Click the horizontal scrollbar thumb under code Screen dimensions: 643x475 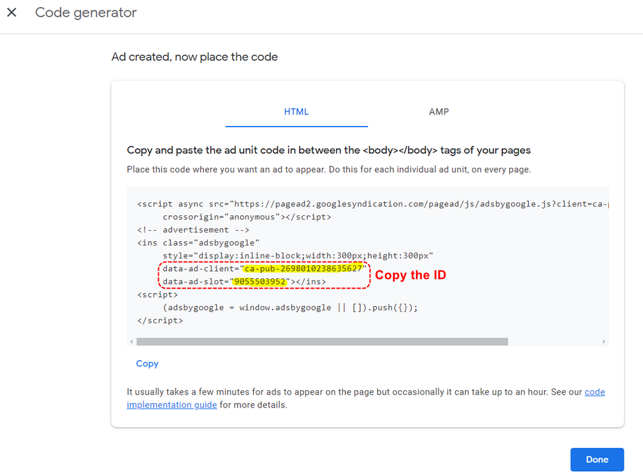click(x=322, y=341)
